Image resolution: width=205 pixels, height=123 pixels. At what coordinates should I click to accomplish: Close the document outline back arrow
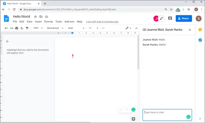coord(7,42)
